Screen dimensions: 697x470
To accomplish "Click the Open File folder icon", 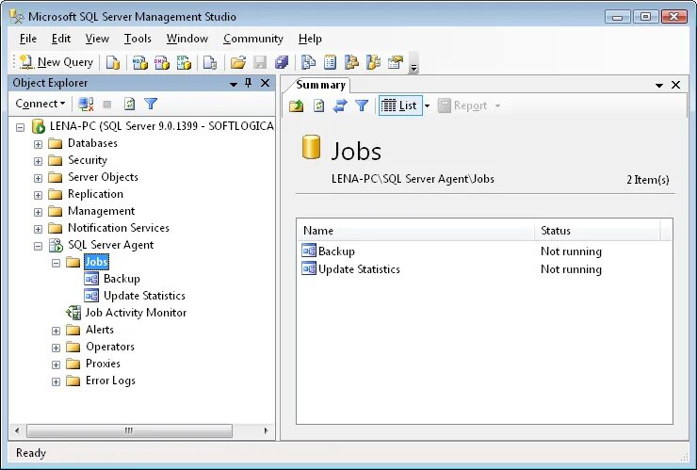I will click(237, 62).
